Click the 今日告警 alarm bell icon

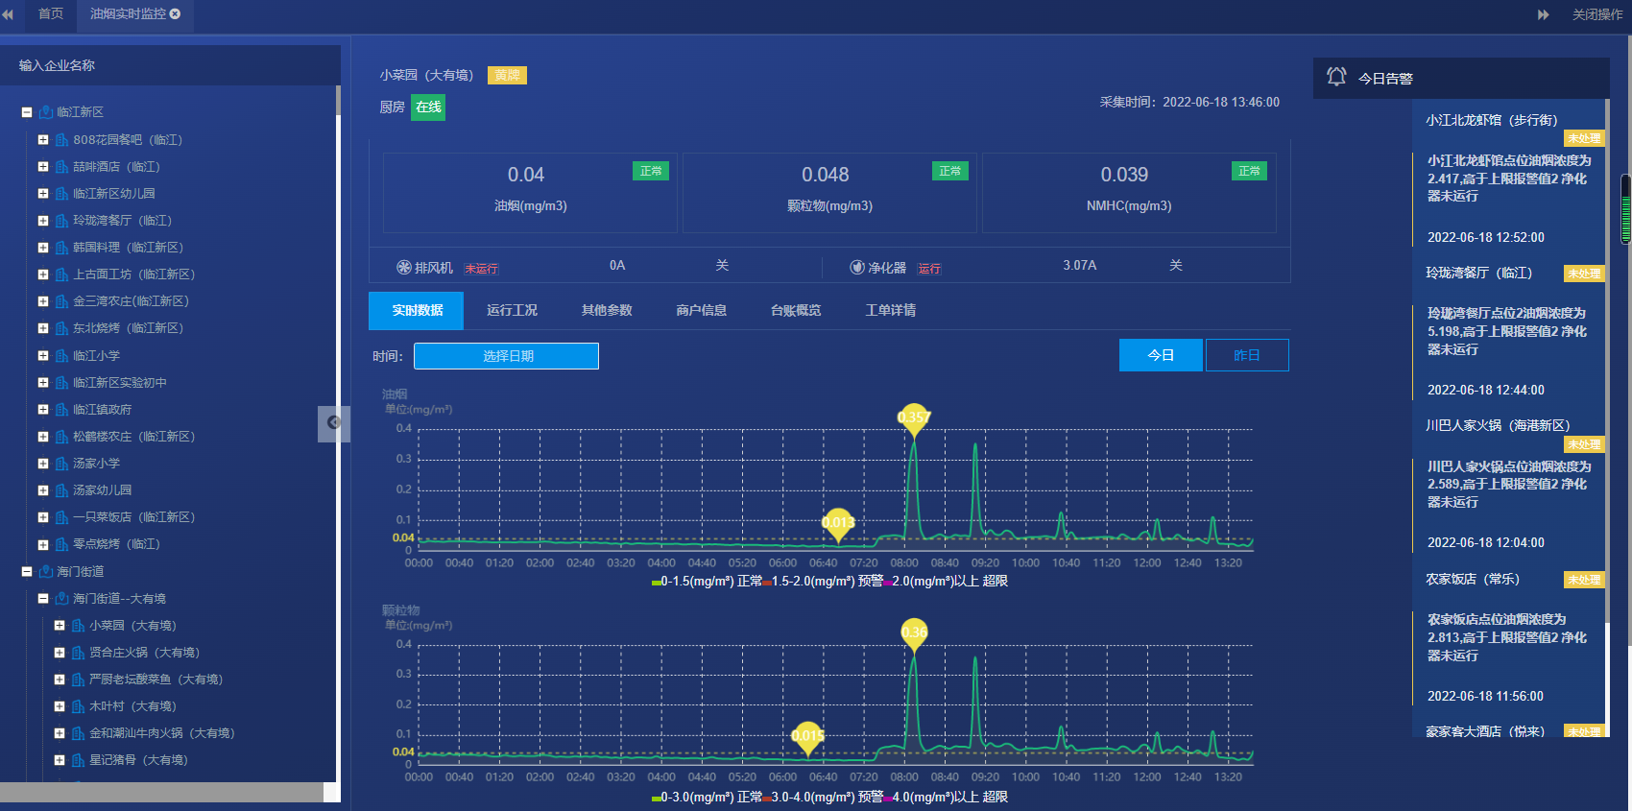click(1336, 77)
